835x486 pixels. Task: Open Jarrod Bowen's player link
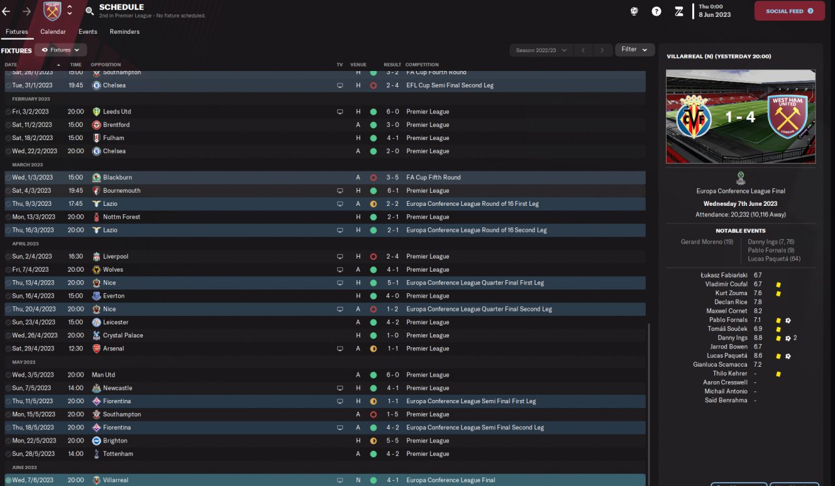tap(729, 347)
